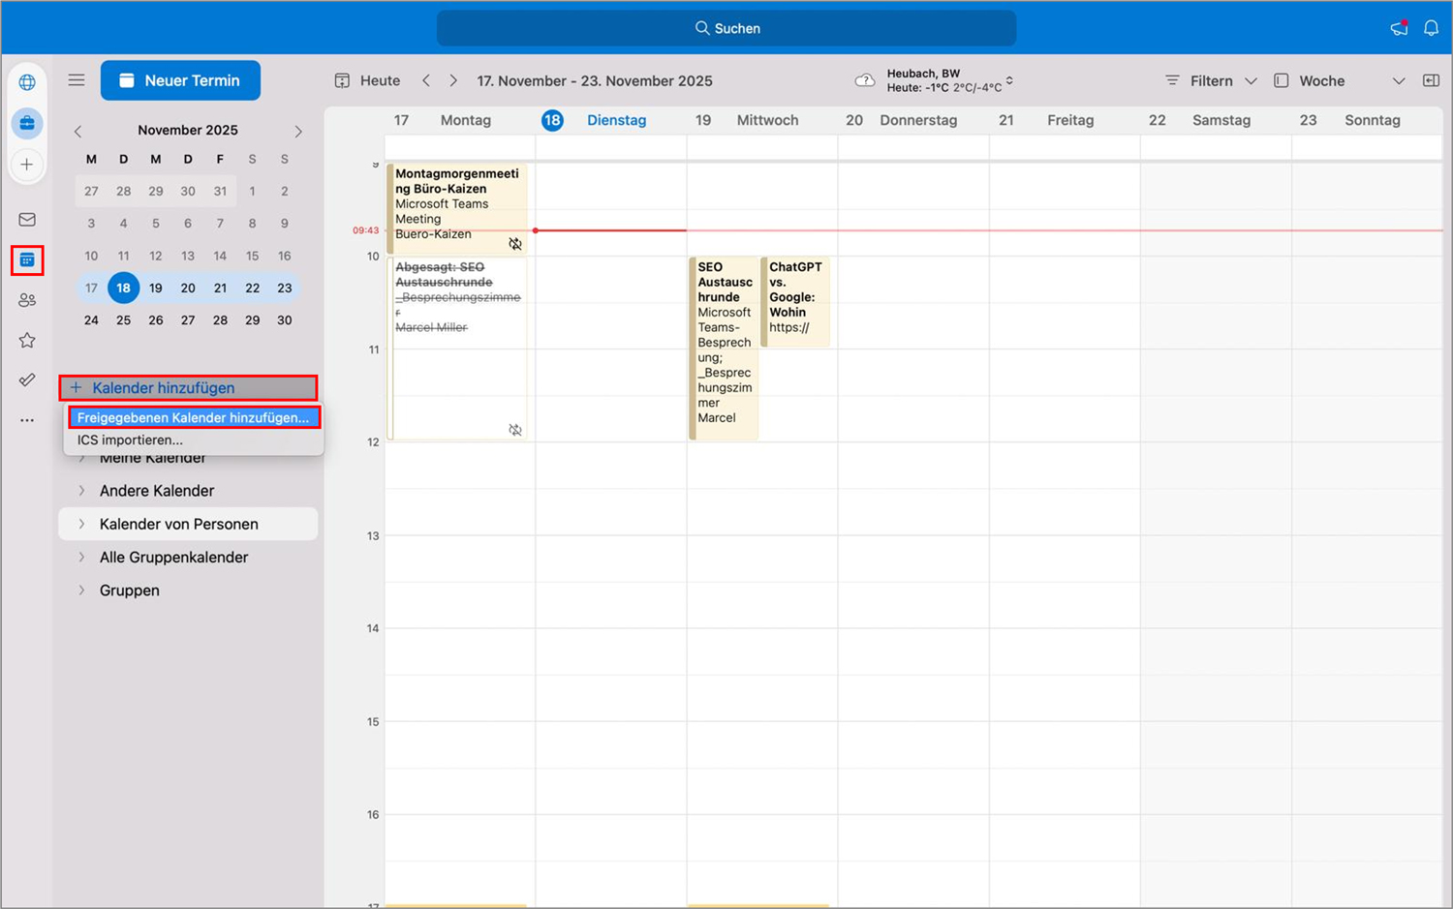The width and height of the screenshot is (1453, 909).
Task: Open the People contacts icon
Action: point(27,300)
